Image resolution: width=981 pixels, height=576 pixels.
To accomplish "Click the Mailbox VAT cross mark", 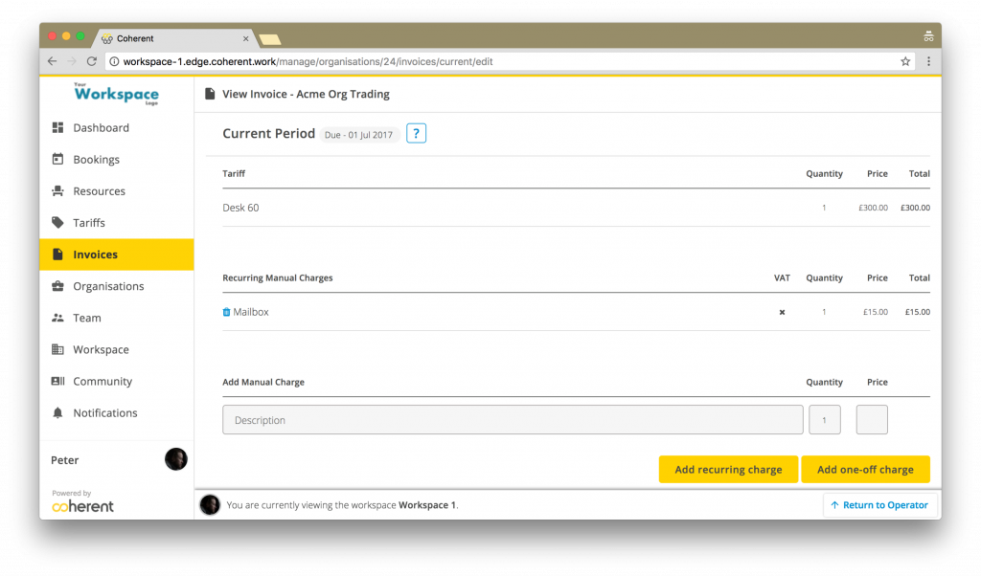I will [x=782, y=312].
